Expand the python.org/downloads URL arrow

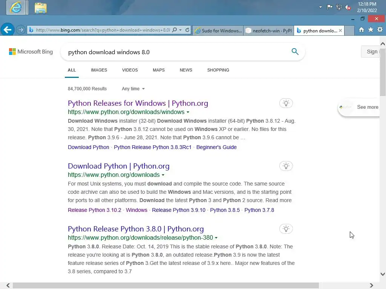(x=163, y=175)
